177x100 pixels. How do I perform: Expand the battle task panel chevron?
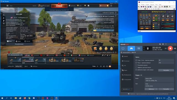click(116, 16)
